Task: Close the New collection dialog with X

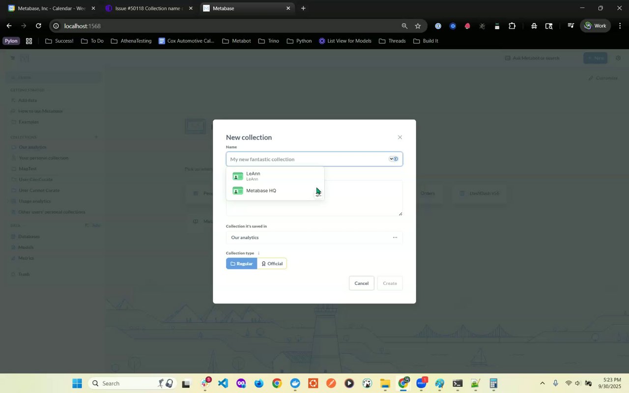Action: pos(400,138)
